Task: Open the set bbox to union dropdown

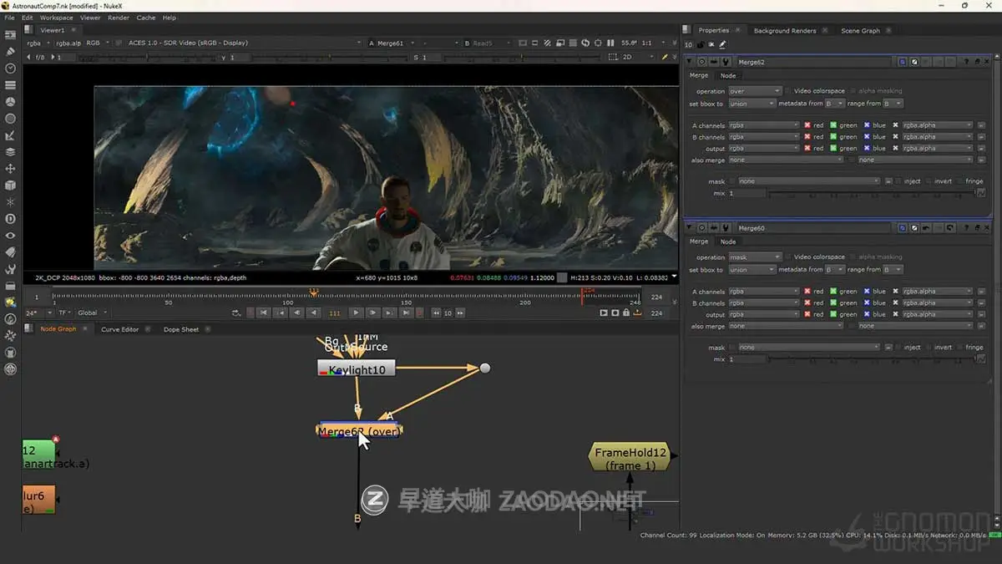Action: (751, 103)
